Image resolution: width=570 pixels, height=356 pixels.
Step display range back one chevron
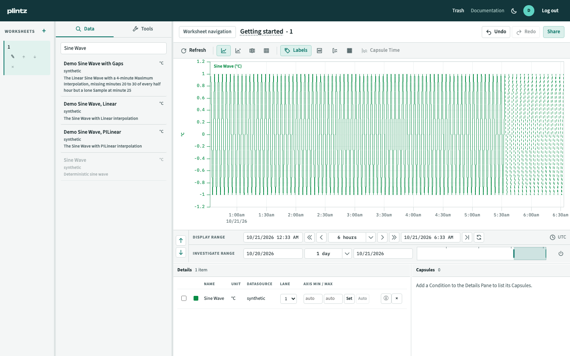click(321, 237)
